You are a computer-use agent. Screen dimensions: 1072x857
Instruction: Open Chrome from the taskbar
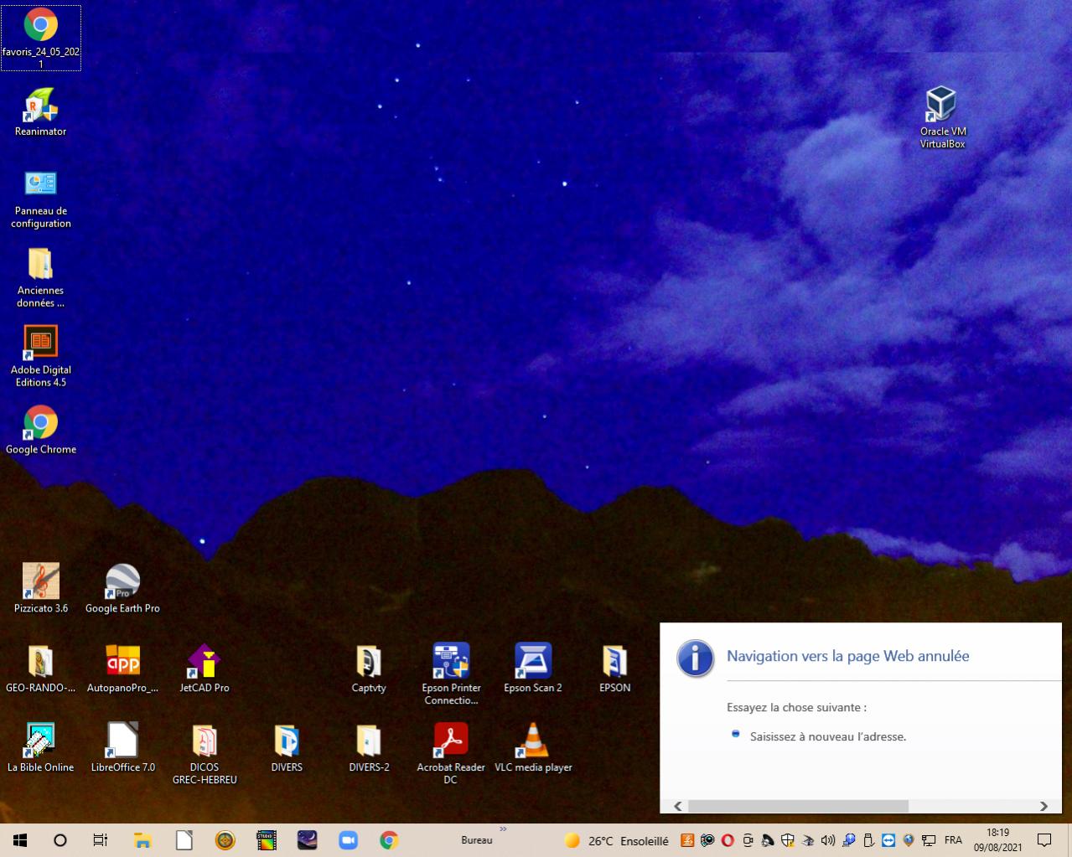coord(389,840)
